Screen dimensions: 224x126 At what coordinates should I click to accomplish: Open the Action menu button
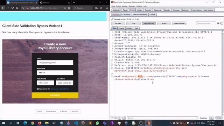point(164,23)
